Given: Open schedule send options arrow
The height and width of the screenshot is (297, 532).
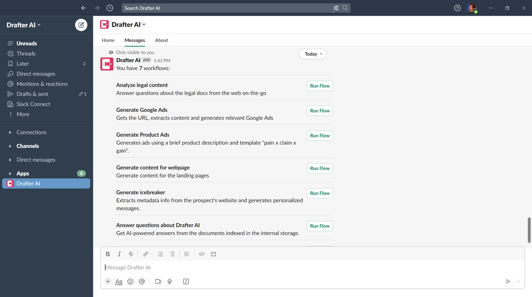Looking at the screenshot, I should click(x=518, y=281).
